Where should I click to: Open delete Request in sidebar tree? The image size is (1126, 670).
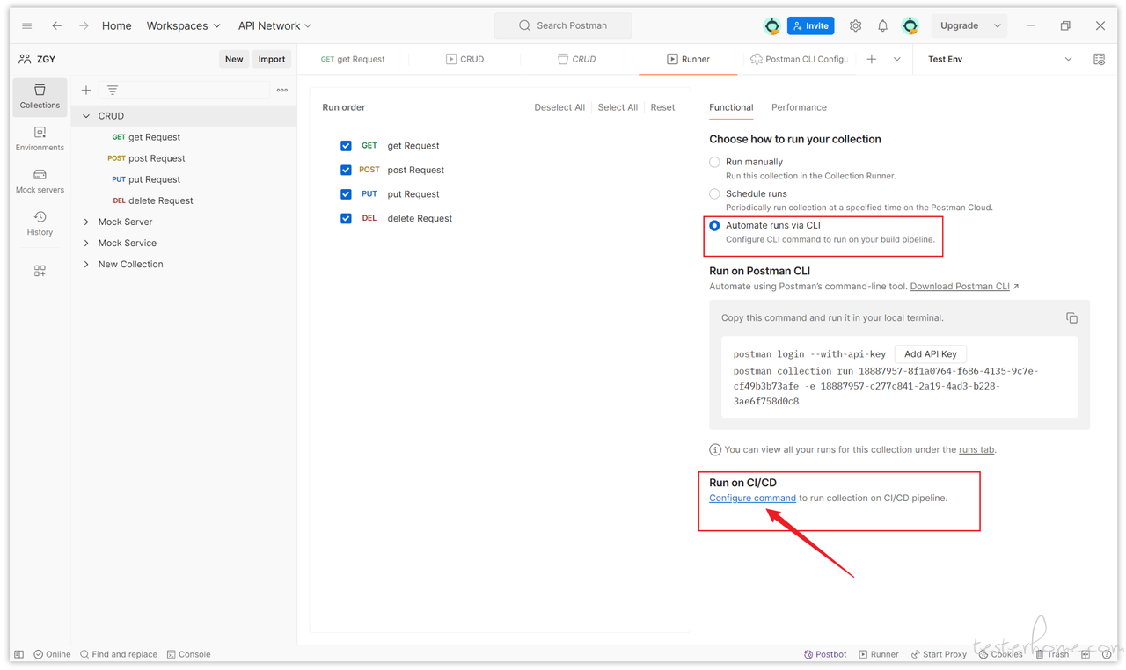click(160, 200)
